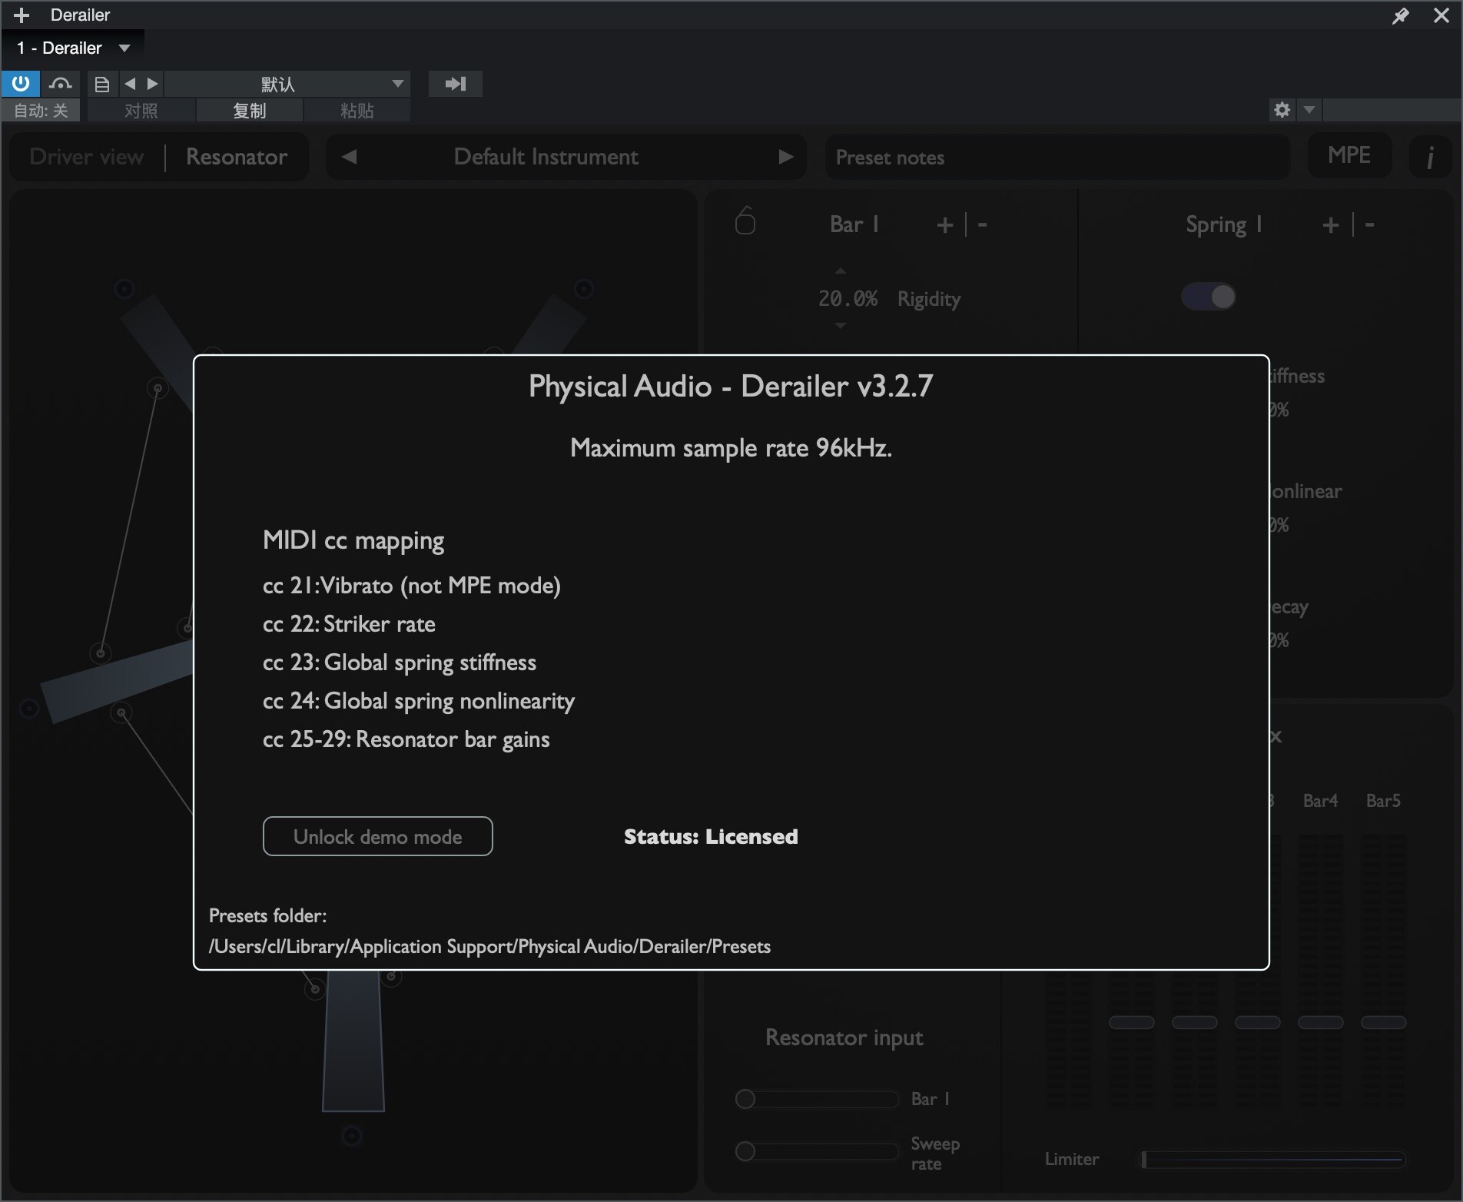This screenshot has width=1463, height=1202.
Task: Click the 对照 compare button
Action: pyautogui.click(x=141, y=111)
